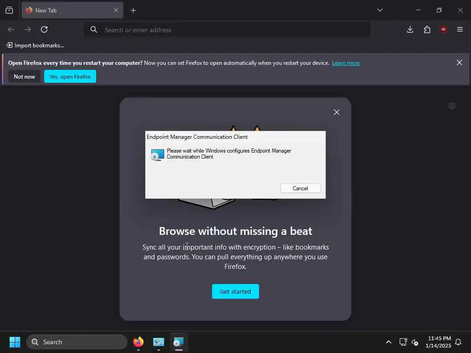This screenshot has height=353, width=471.
Task: Open the Downloads panel
Action: pyautogui.click(x=410, y=29)
